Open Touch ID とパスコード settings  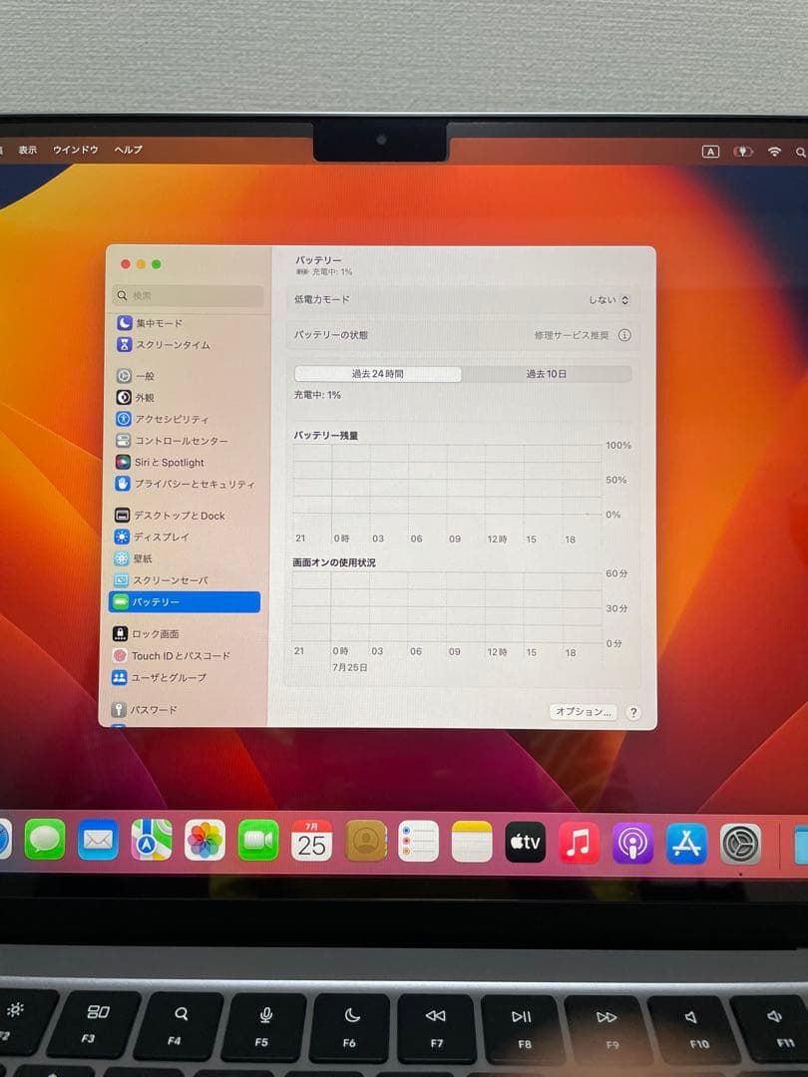pos(183,655)
